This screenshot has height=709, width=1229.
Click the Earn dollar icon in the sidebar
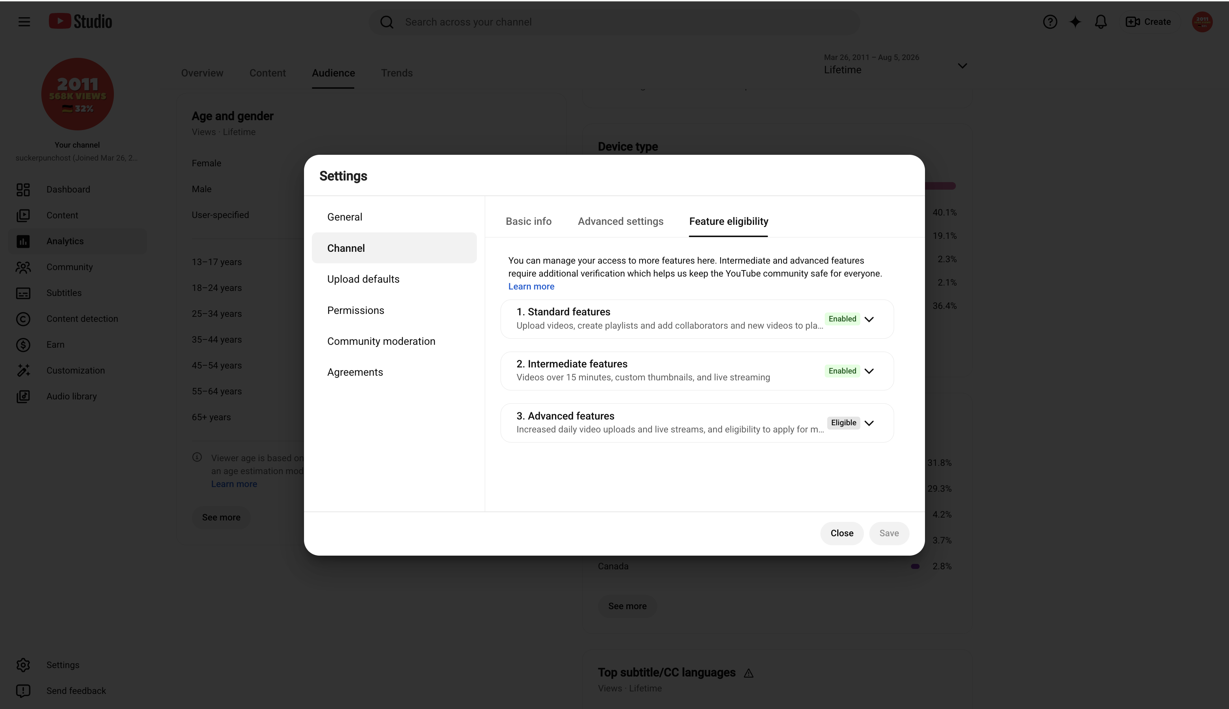pyautogui.click(x=23, y=345)
